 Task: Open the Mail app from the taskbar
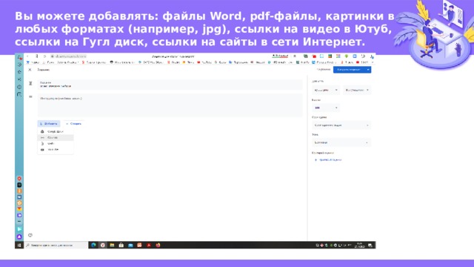(130, 245)
